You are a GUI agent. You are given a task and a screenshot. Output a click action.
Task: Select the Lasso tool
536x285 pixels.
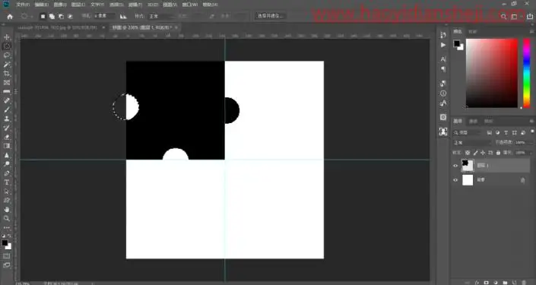7,55
